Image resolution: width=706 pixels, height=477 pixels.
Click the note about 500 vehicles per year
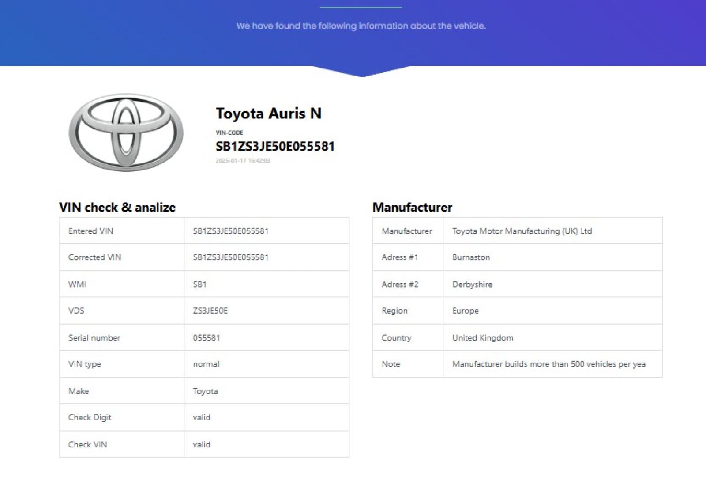tap(549, 364)
